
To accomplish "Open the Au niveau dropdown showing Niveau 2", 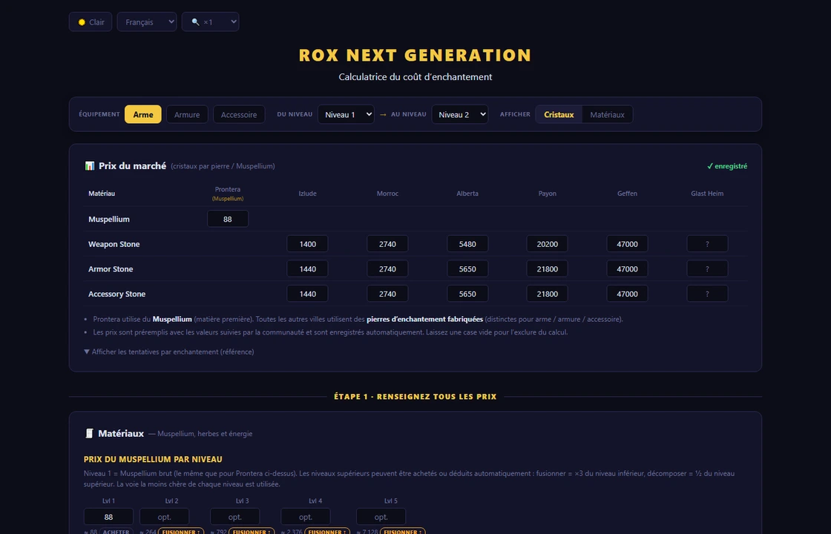I will click(x=460, y=114).
